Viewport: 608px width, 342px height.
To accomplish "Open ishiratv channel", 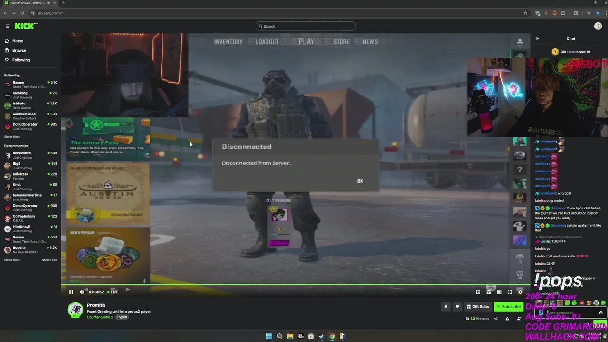I will (30, 105).
